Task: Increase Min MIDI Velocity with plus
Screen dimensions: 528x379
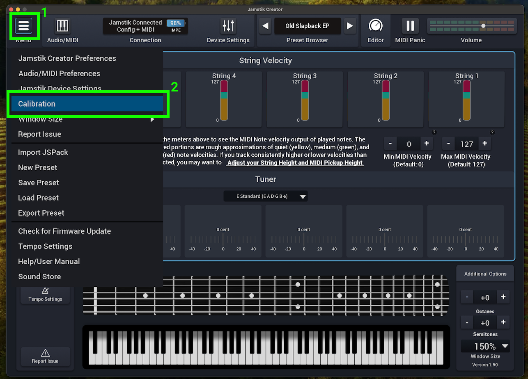Action: [427, 144]
